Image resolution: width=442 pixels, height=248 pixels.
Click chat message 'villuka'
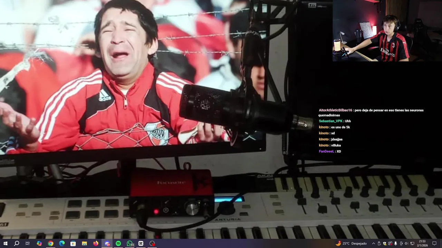(x=336, y=145)
